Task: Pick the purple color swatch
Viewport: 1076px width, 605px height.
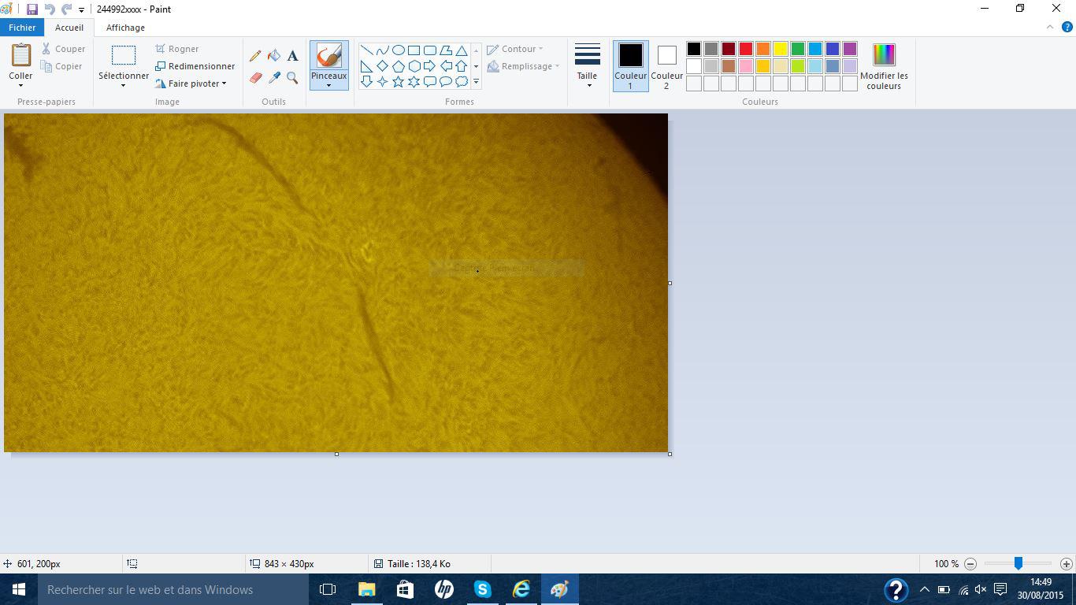Action: pyautogui.click(x=850, y=49)
